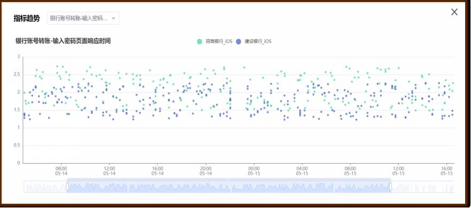
Task: Click the 08:00 05-14 axis label
Action: point(61,171)
